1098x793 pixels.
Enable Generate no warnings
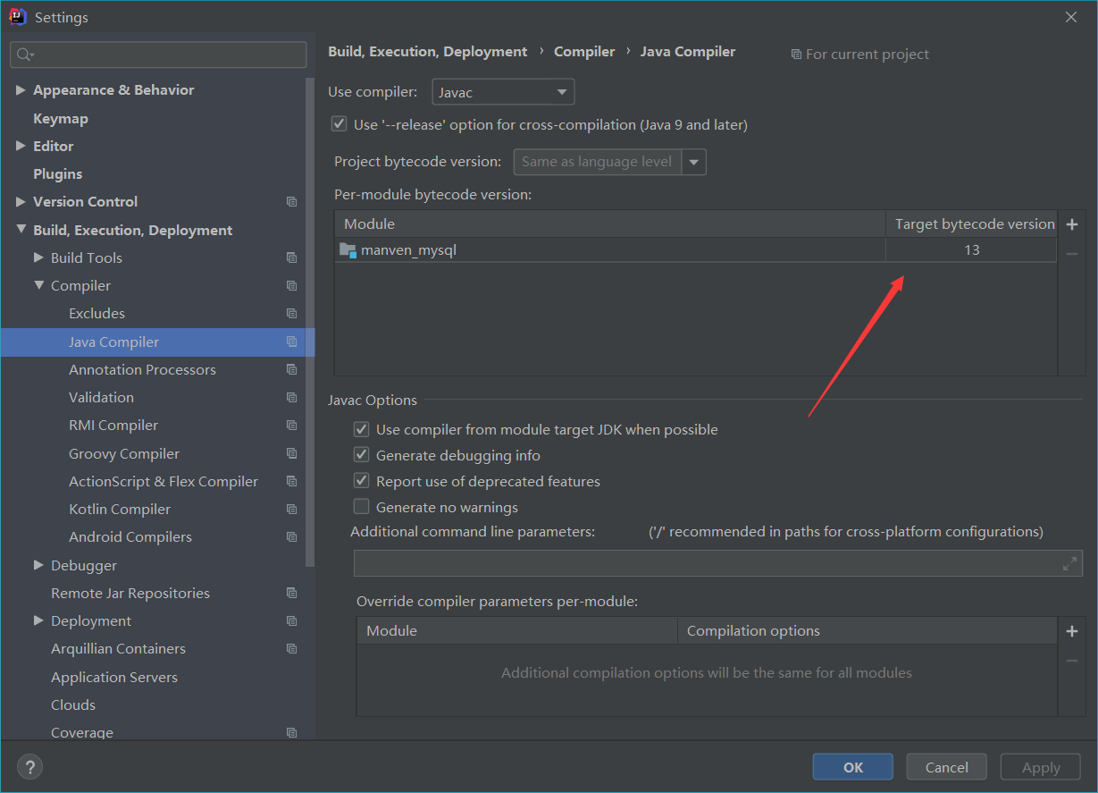pos(361,507)
